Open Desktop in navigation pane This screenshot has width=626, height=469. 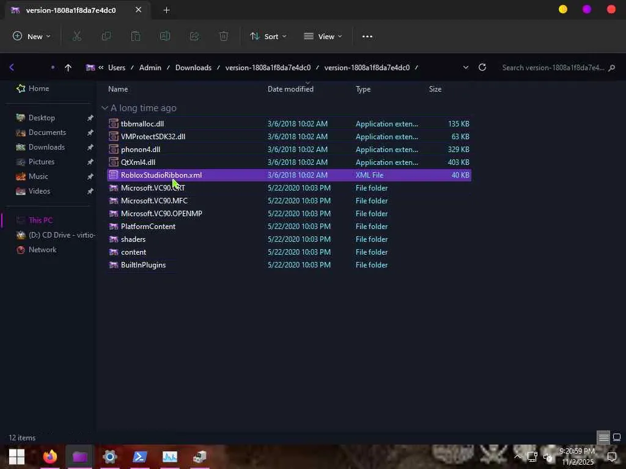click(35, 118)
